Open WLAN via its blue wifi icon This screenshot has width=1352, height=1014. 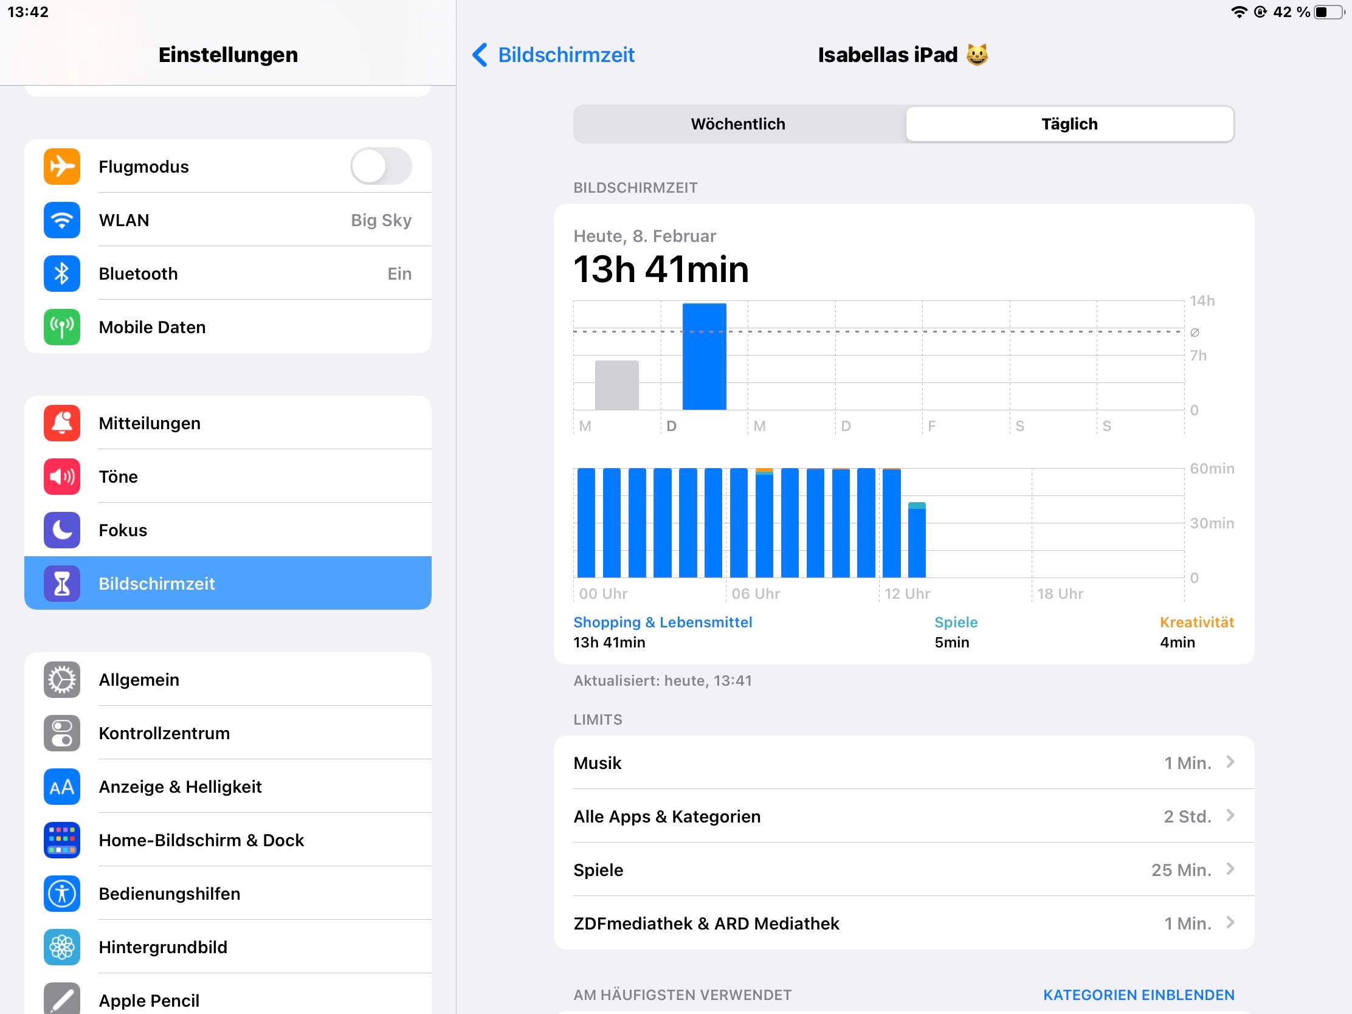[x=62, y=220]
